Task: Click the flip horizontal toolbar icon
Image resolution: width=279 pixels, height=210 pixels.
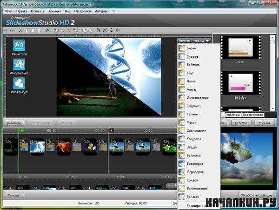Action: point(118,30)
